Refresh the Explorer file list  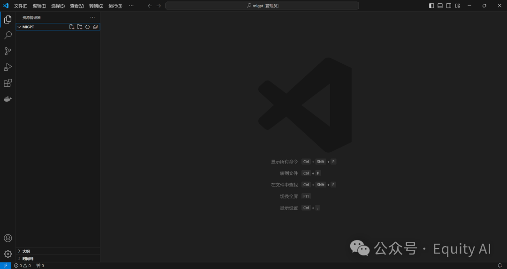coord(87,27)
